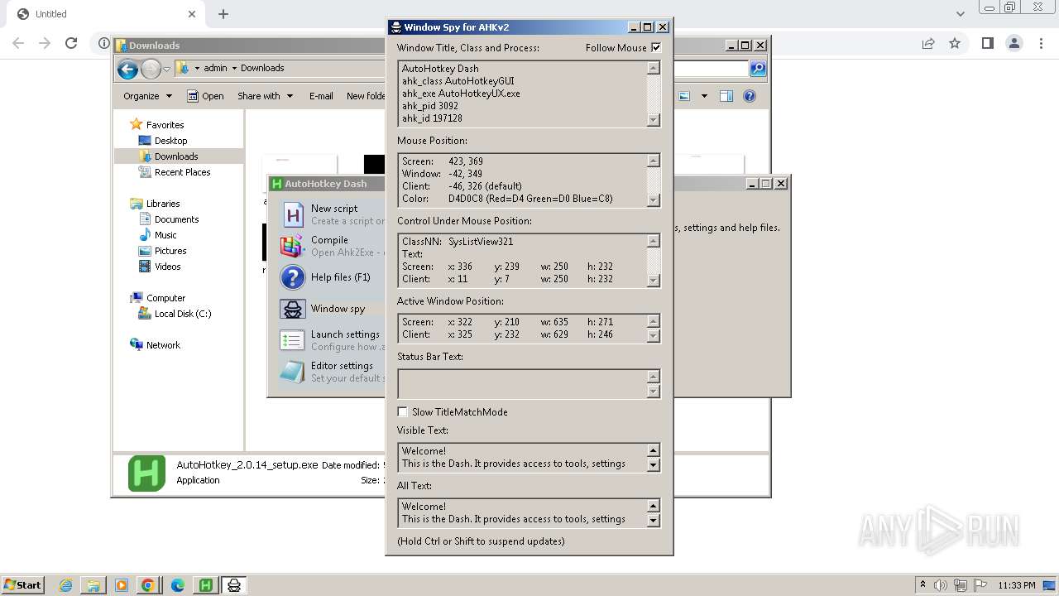Screen dimensions: 1059x596
Task: Click the Chrome back arrow
Action: point(18,43)
